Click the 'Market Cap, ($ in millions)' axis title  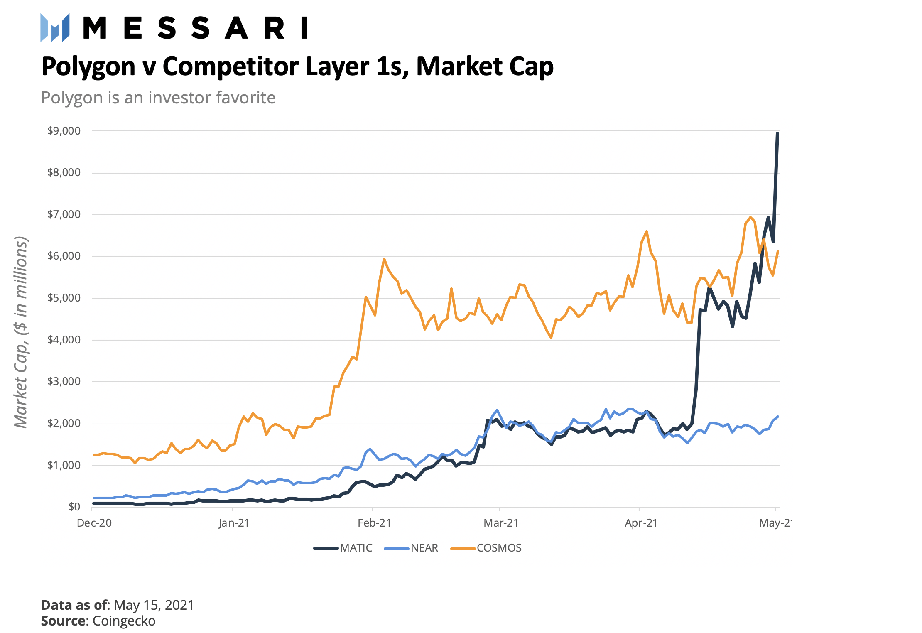point(21,332)
